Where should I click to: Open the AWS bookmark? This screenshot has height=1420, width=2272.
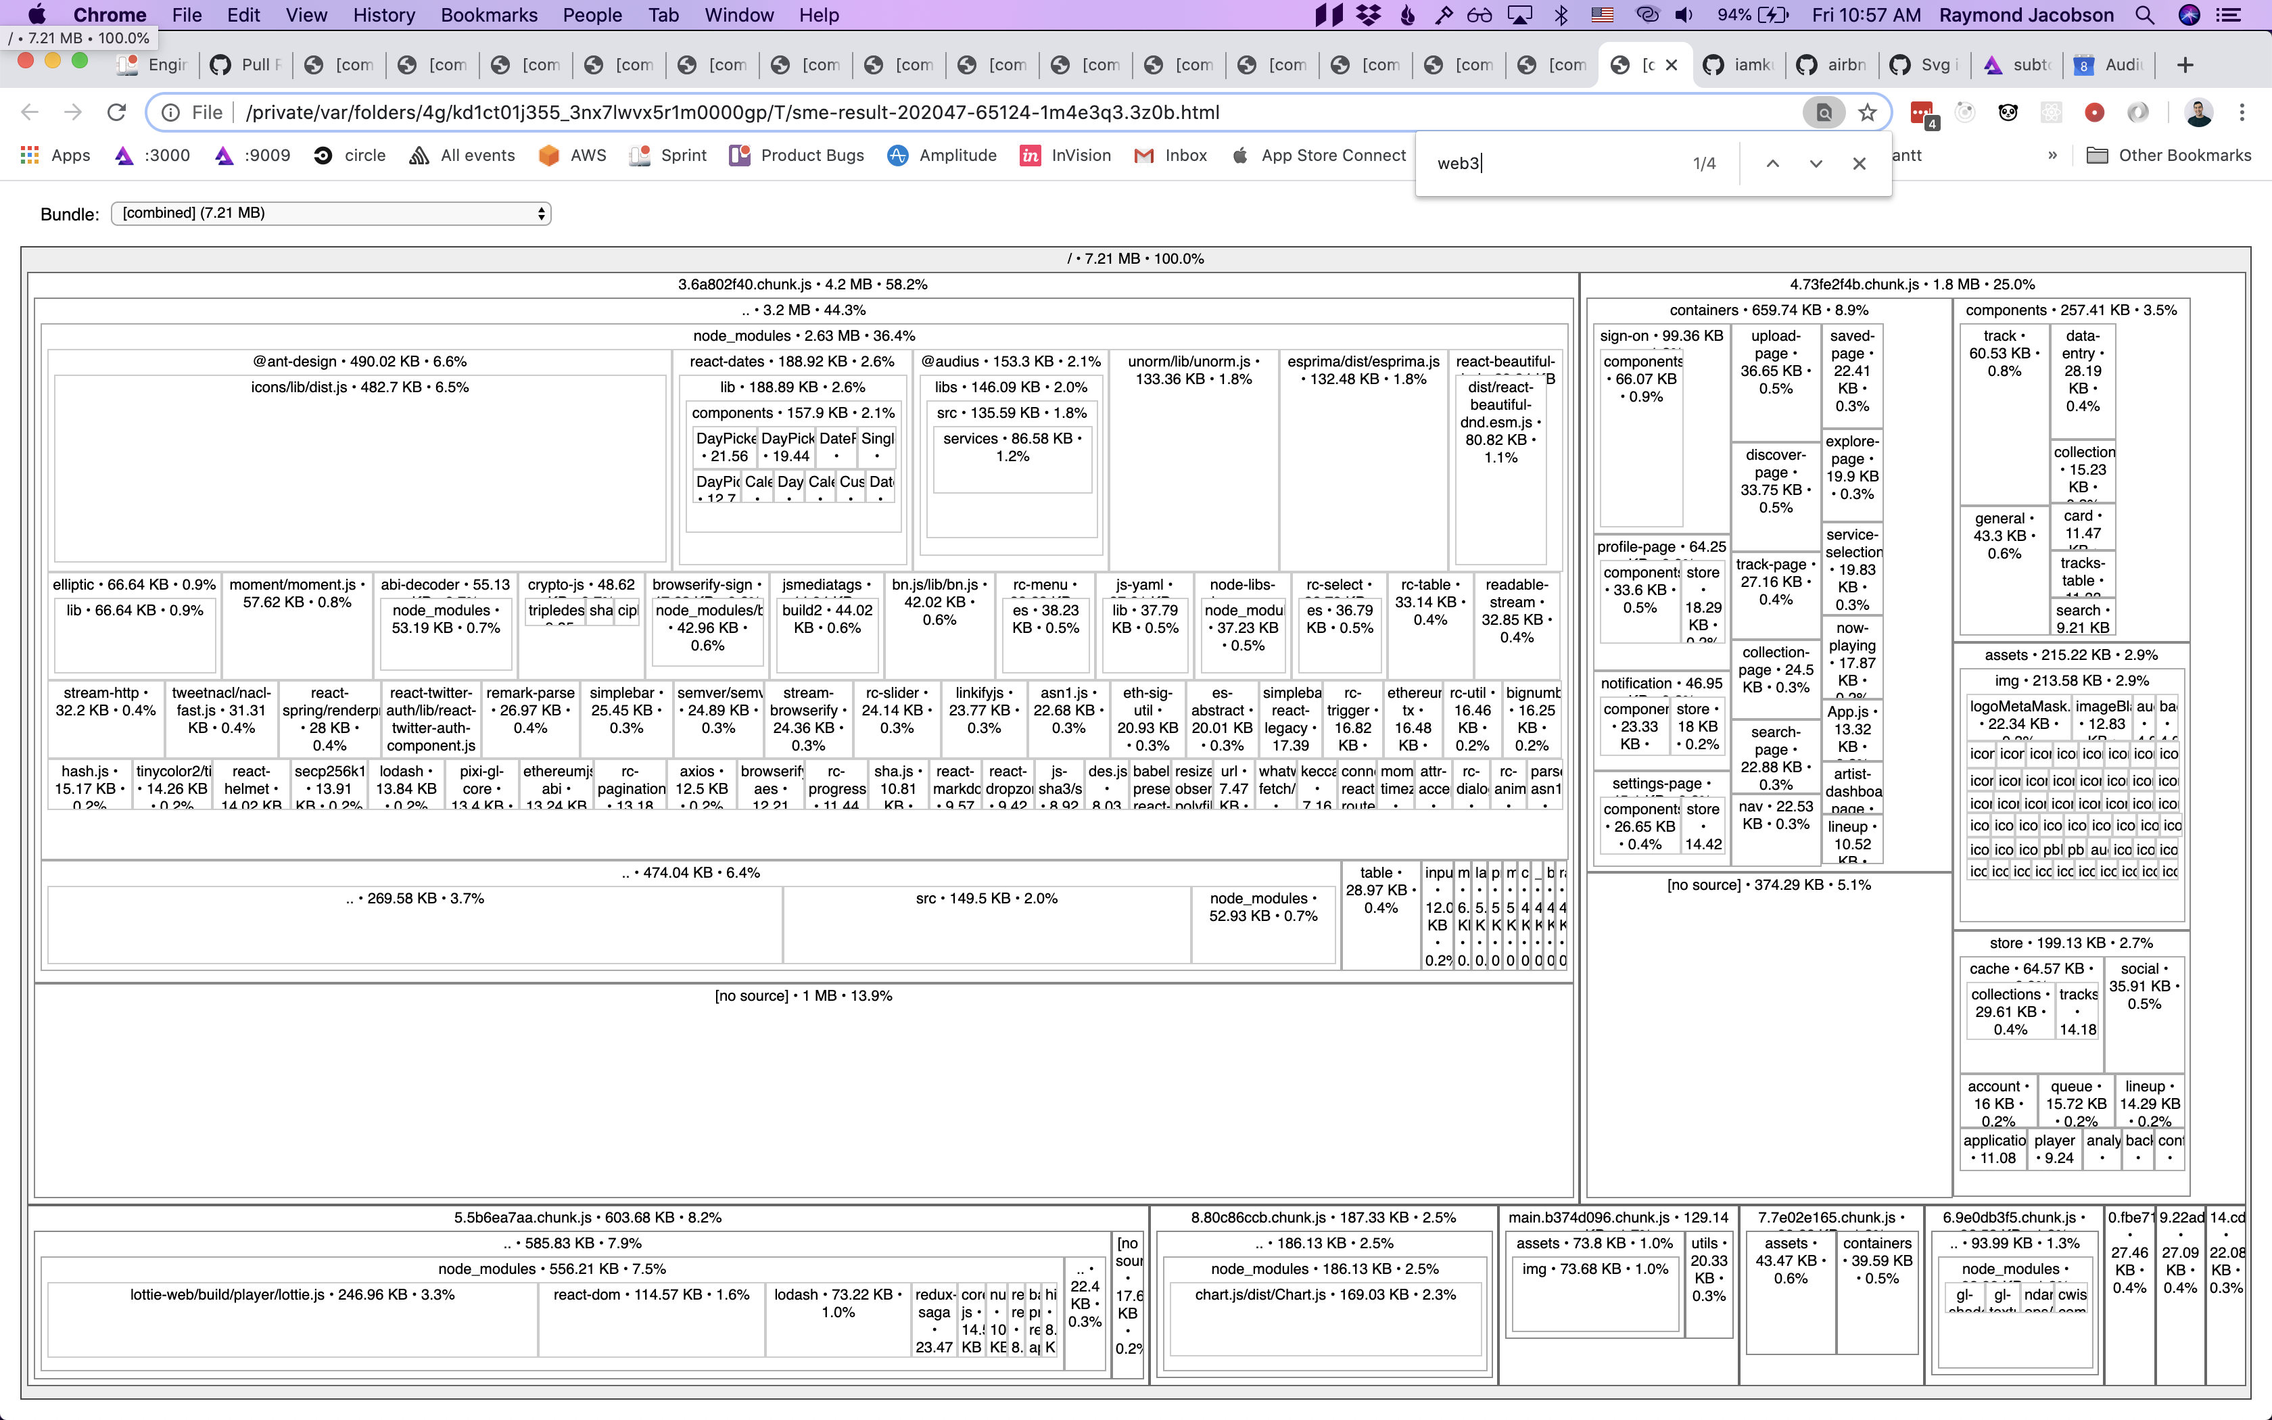point(573,155)
